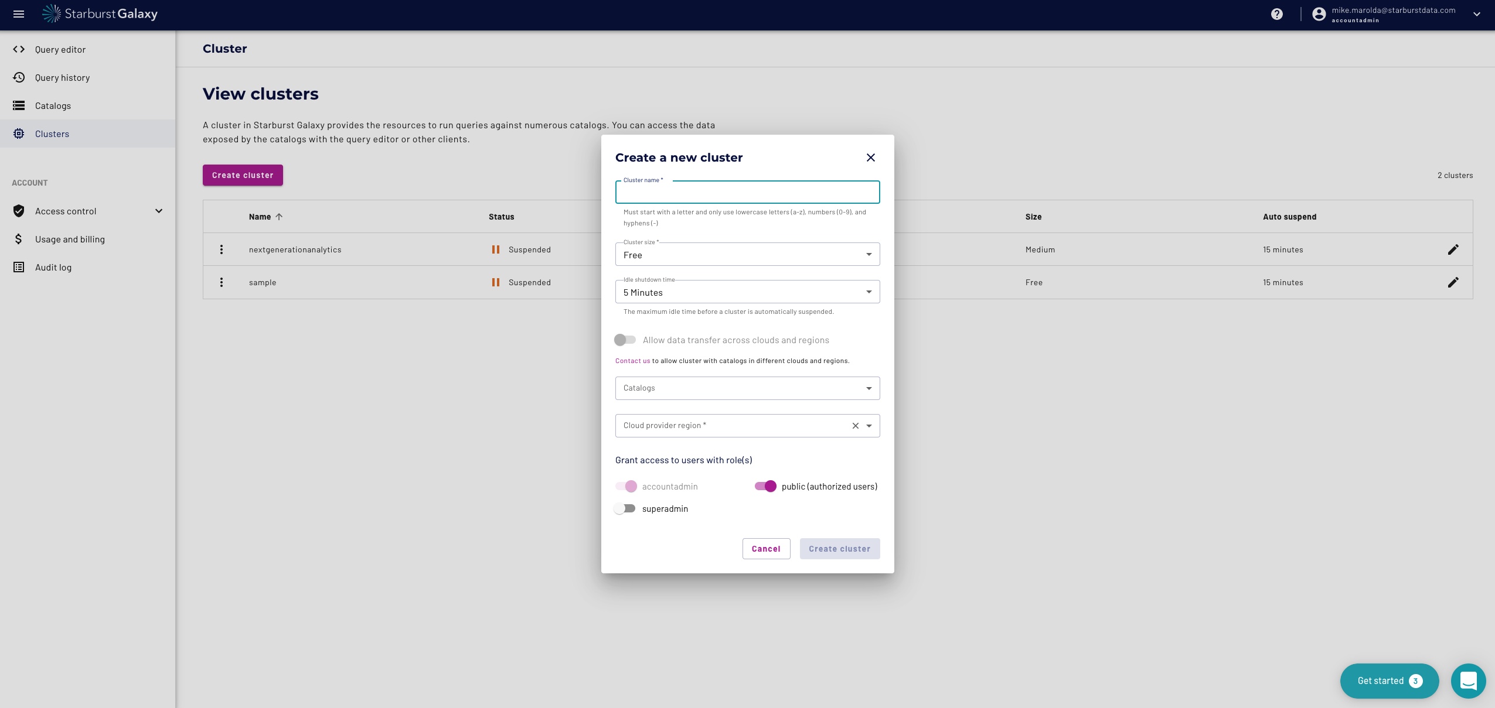Open the Cluster size dropdown

tap(747, 255)
